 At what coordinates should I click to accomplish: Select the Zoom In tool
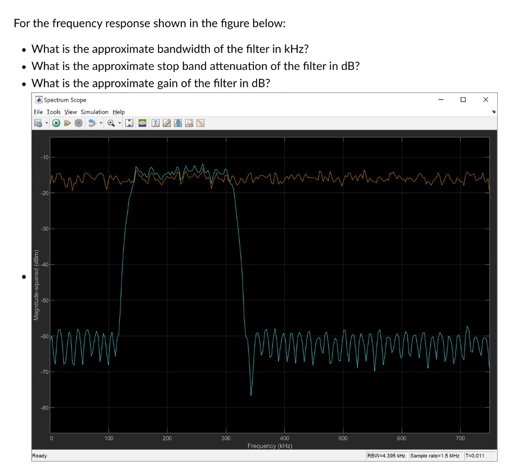[111, 123]
